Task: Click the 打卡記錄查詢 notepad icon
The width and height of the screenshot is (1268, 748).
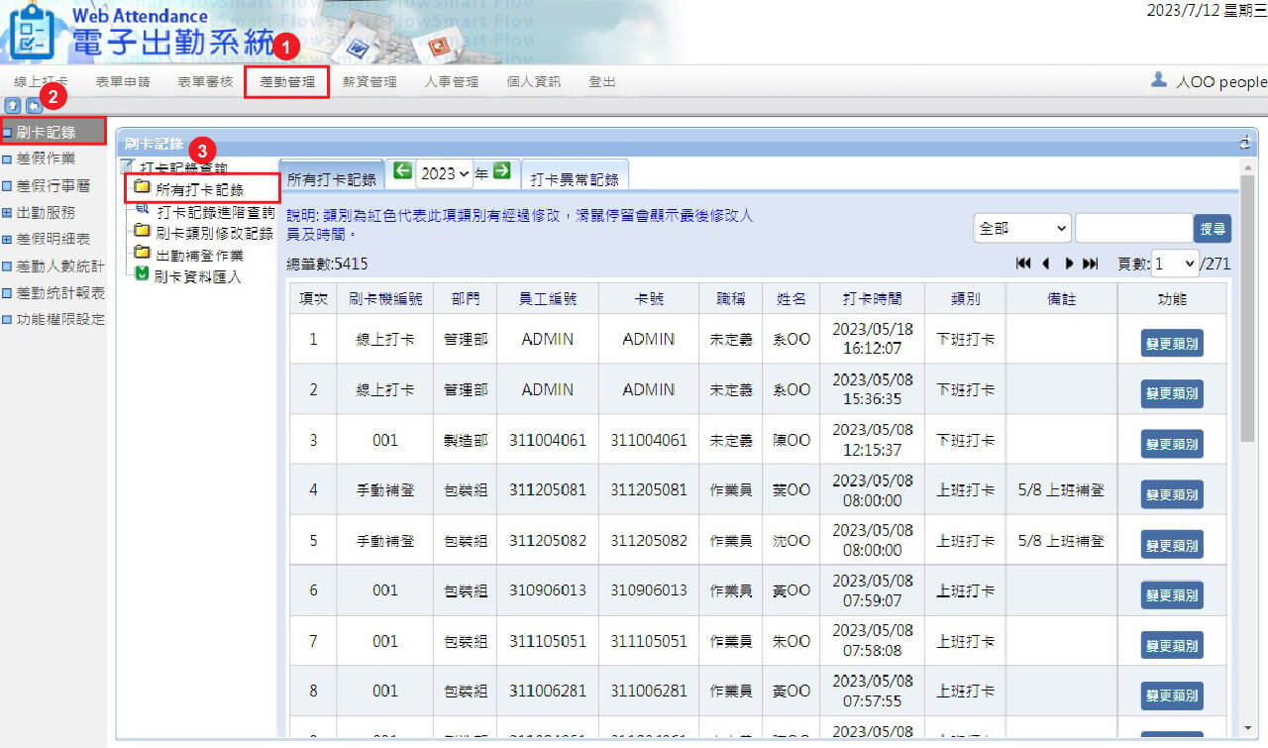Action: point(127,166)
